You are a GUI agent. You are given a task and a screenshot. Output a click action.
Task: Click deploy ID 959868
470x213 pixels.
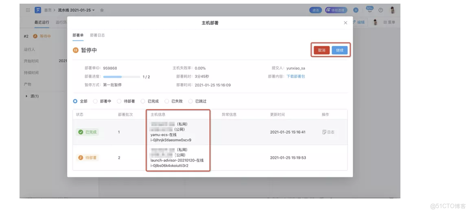tap(110, 68)
